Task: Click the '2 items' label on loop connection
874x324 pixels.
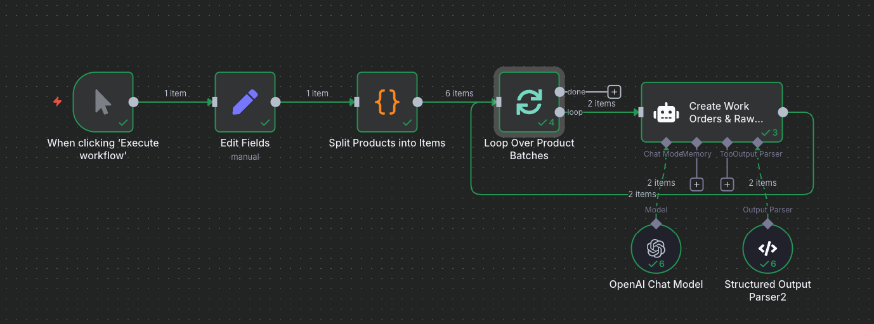Action: coord(601,103)
